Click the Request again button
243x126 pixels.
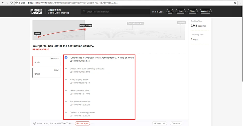click(82, 123)
